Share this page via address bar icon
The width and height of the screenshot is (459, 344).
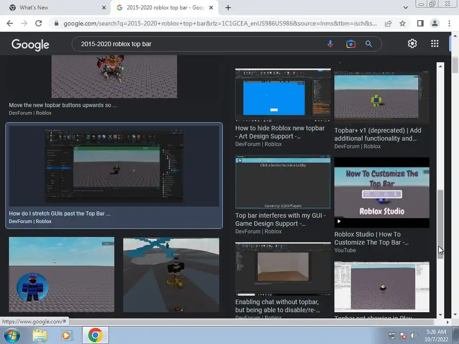tap(388, 23)
